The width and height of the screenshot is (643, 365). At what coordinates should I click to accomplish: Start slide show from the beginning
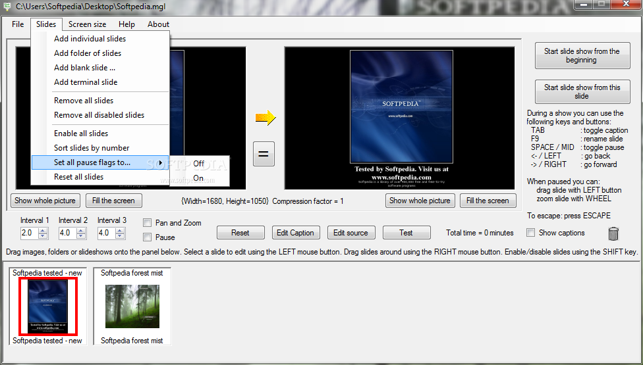[x=582, y=56]
